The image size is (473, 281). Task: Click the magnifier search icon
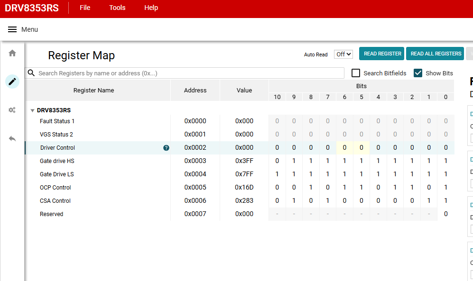pos(31,73)
